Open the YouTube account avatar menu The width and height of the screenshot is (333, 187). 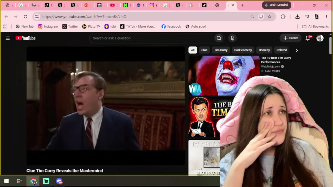pos(320,38)
